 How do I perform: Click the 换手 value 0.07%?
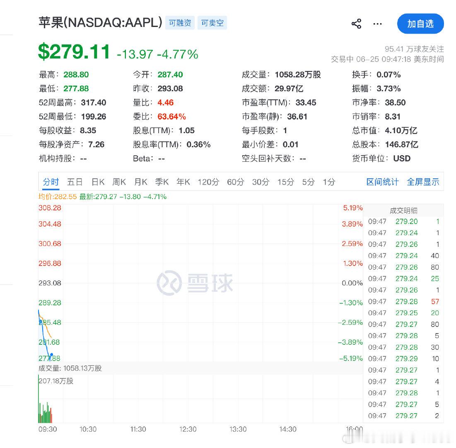pyautogui.click(x=388, y=75)
